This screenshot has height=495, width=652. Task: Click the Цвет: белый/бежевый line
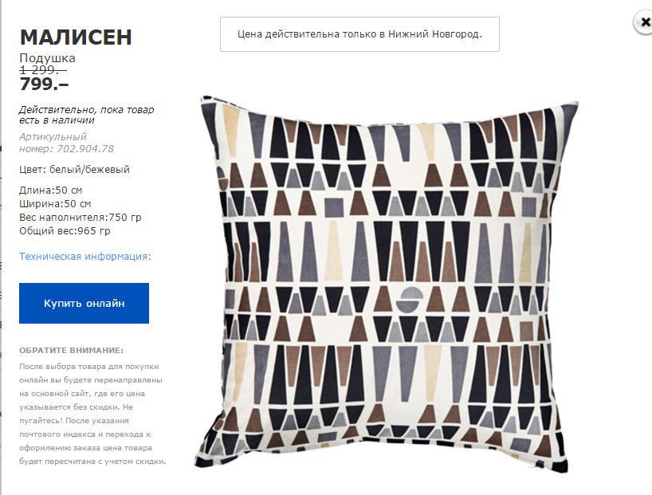74,170
